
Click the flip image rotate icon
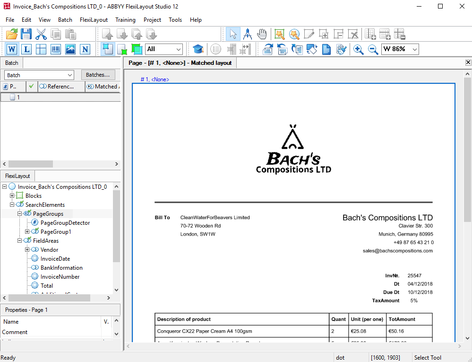(x=312, y=49)
